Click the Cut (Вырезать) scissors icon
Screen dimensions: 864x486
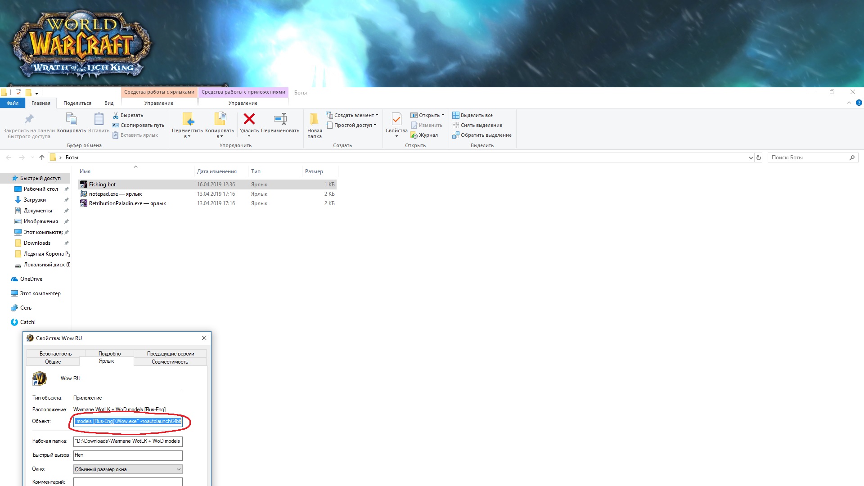116,115
